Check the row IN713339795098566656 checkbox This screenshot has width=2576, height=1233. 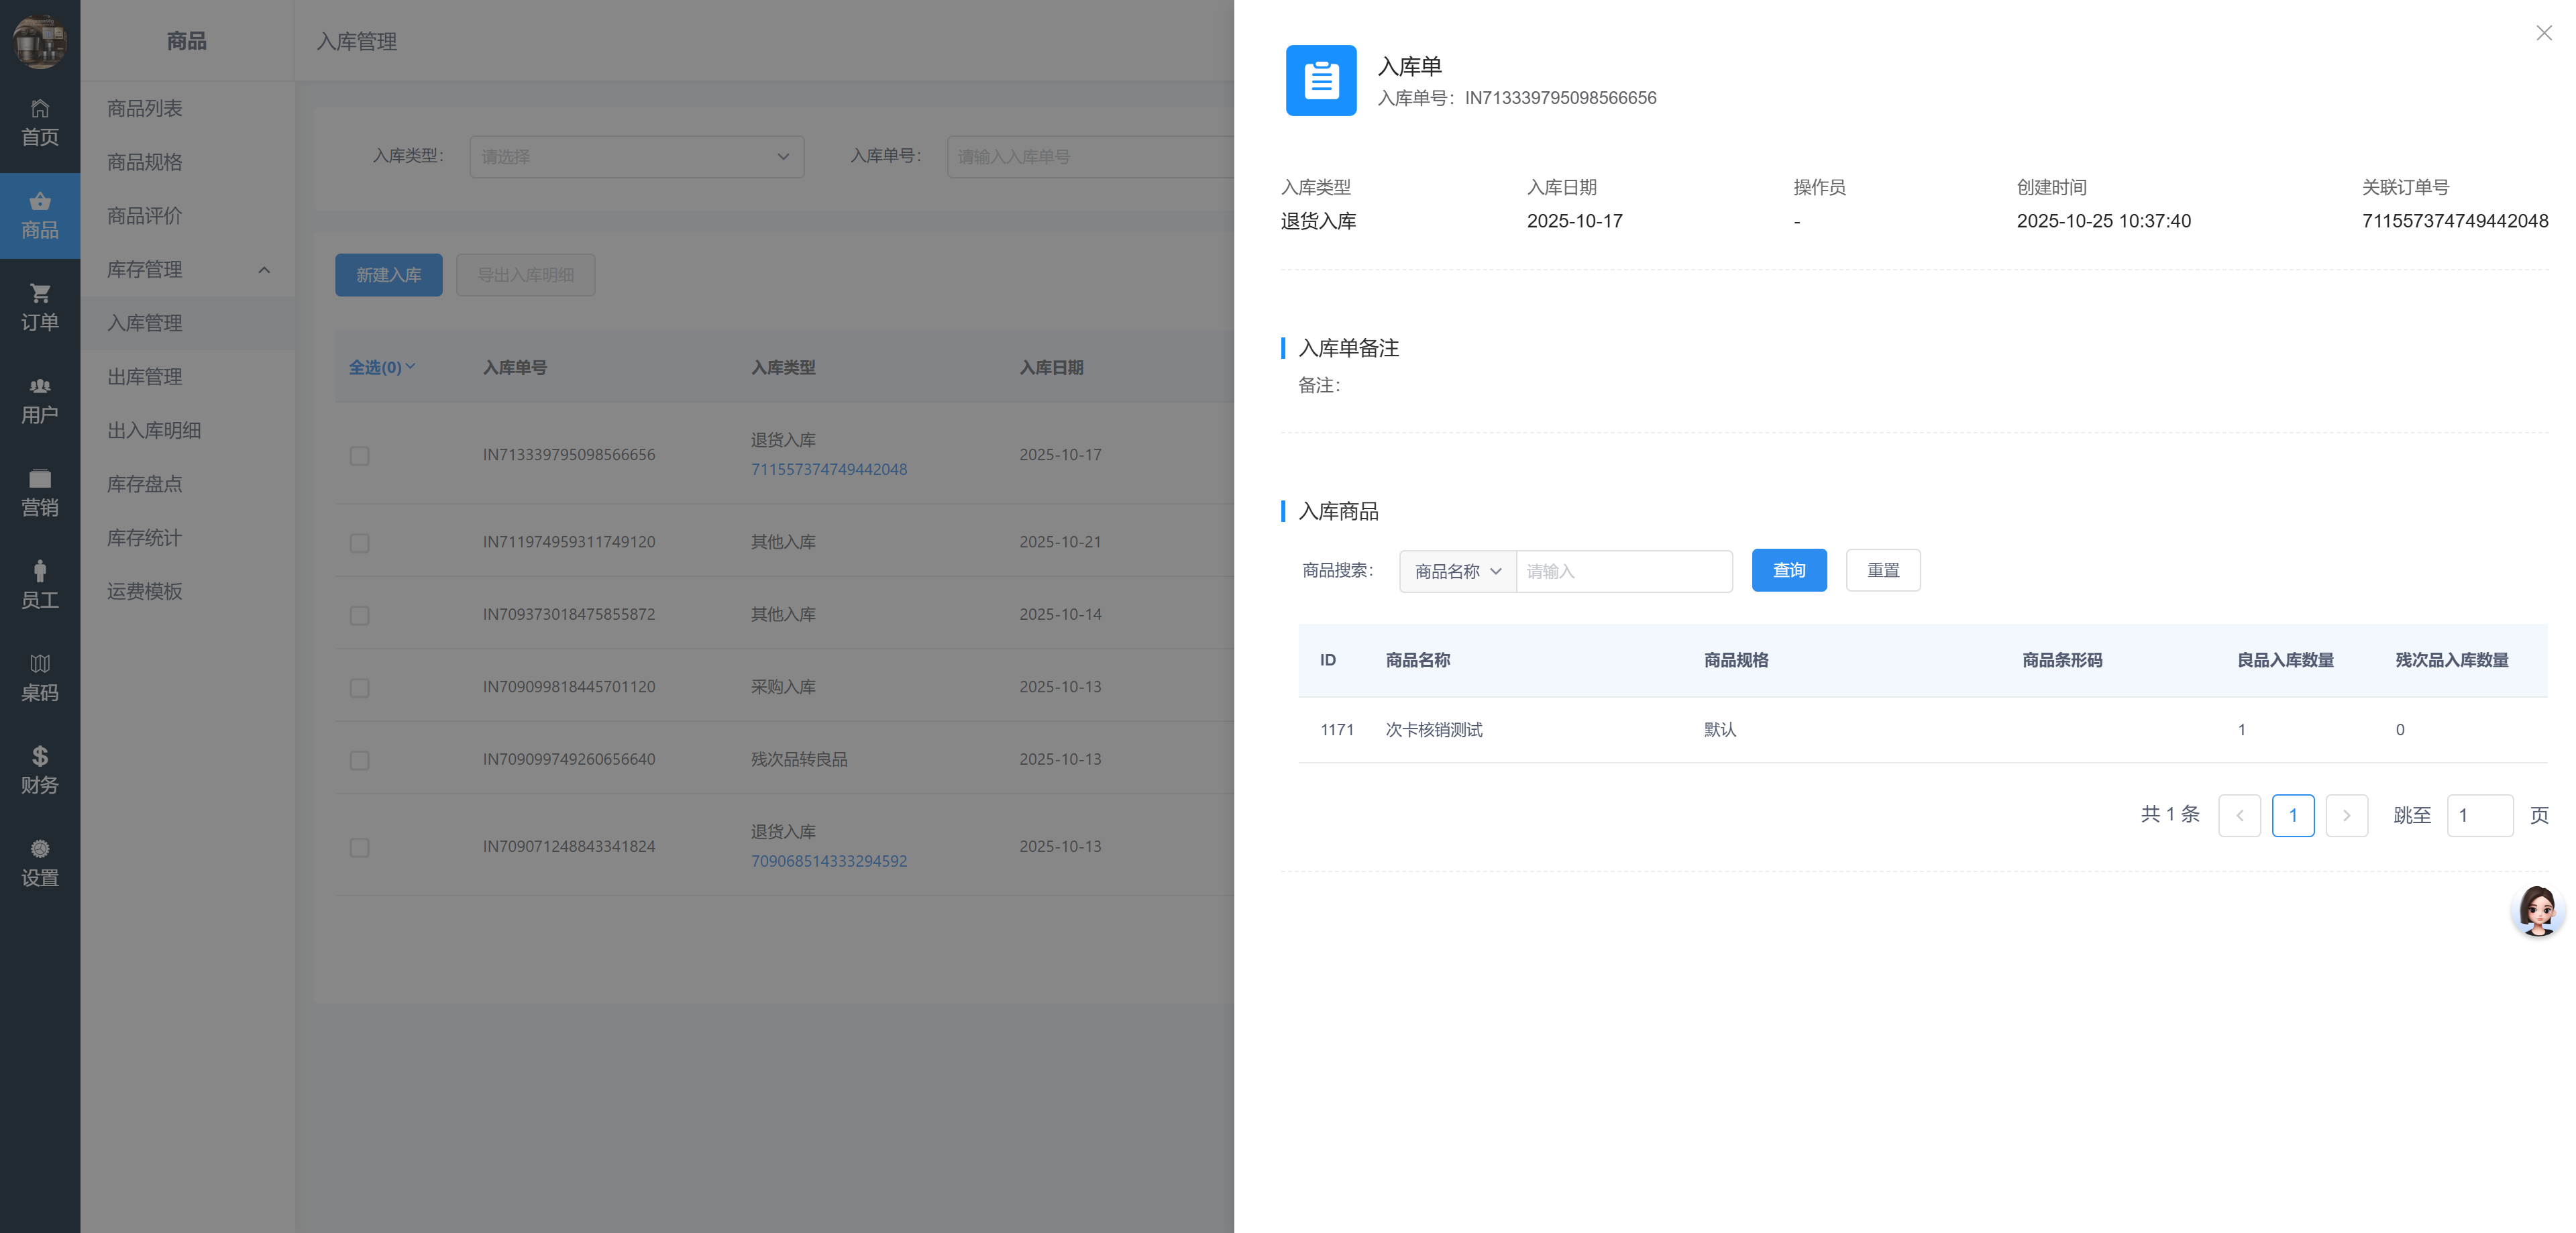coord(359,456)
